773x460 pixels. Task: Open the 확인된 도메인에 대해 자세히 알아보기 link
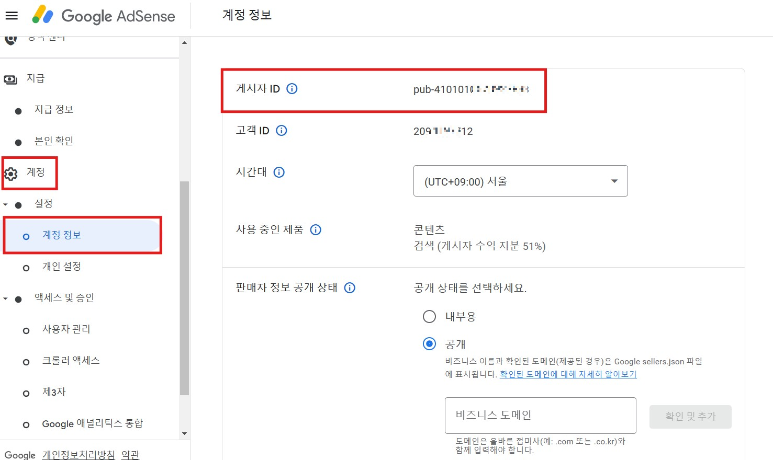[567, 374]
